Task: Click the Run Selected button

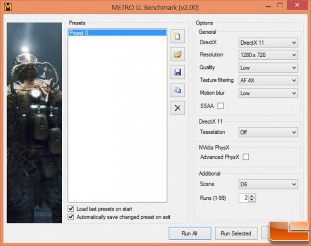Action: tap(236, 233)
